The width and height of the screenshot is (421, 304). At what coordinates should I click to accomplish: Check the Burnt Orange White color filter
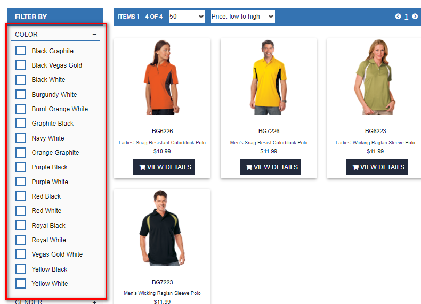pos(20,109)
